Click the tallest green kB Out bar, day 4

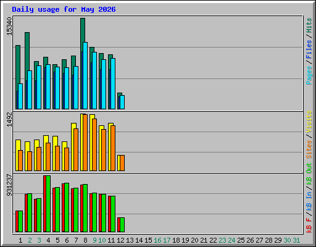pos(48,204)
